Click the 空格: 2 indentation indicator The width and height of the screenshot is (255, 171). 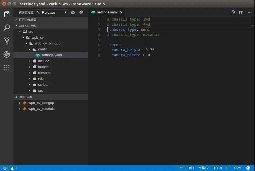point(203,168)
